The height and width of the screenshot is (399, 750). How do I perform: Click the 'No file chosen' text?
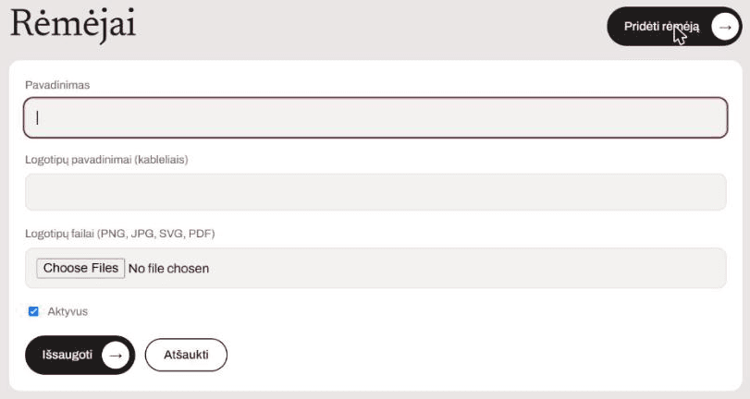[x=169, y=269]
